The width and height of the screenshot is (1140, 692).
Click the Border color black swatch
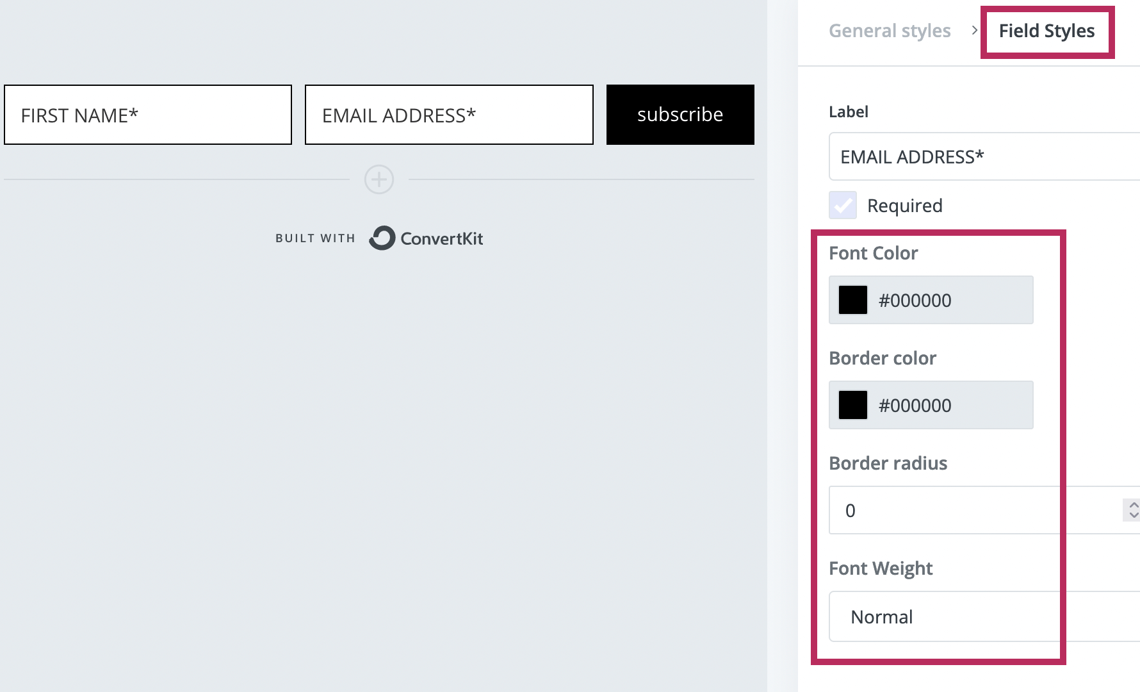[853, 405]
